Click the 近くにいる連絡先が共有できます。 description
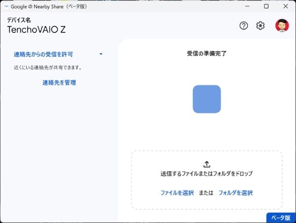 click(48, 67)
